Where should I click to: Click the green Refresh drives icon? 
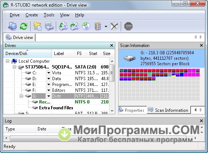(x=24, y=26)
